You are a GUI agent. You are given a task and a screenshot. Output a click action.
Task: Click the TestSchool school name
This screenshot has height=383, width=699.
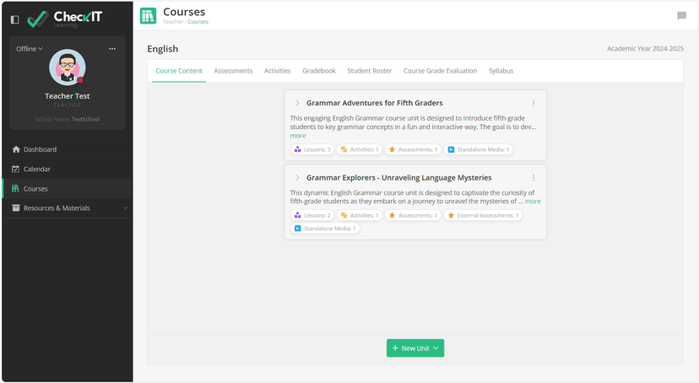click(x=85, y=119)
